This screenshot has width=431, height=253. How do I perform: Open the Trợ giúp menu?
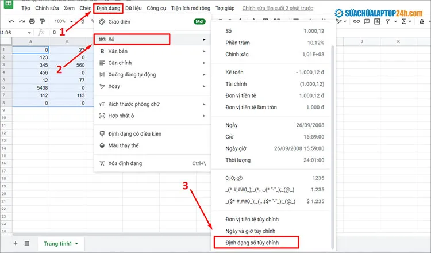225,8
